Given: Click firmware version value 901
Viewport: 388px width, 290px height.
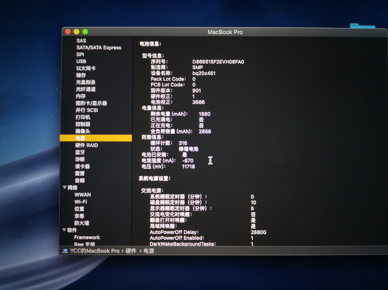Looking at the screenshot, I should (197, 90).
